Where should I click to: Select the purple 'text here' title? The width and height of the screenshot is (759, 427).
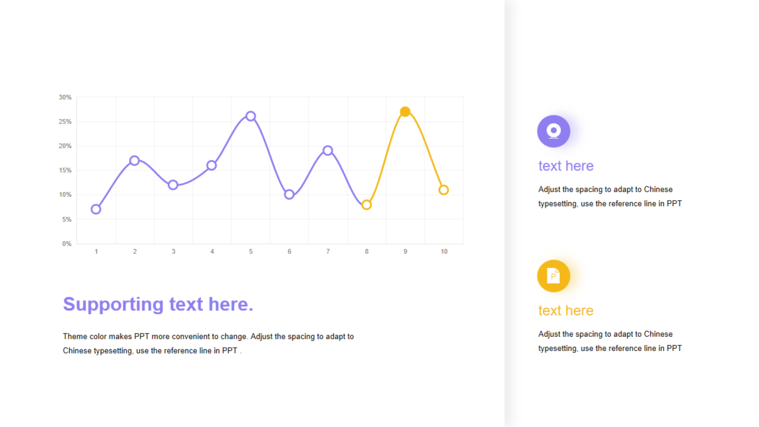click(x=566, y=166)
